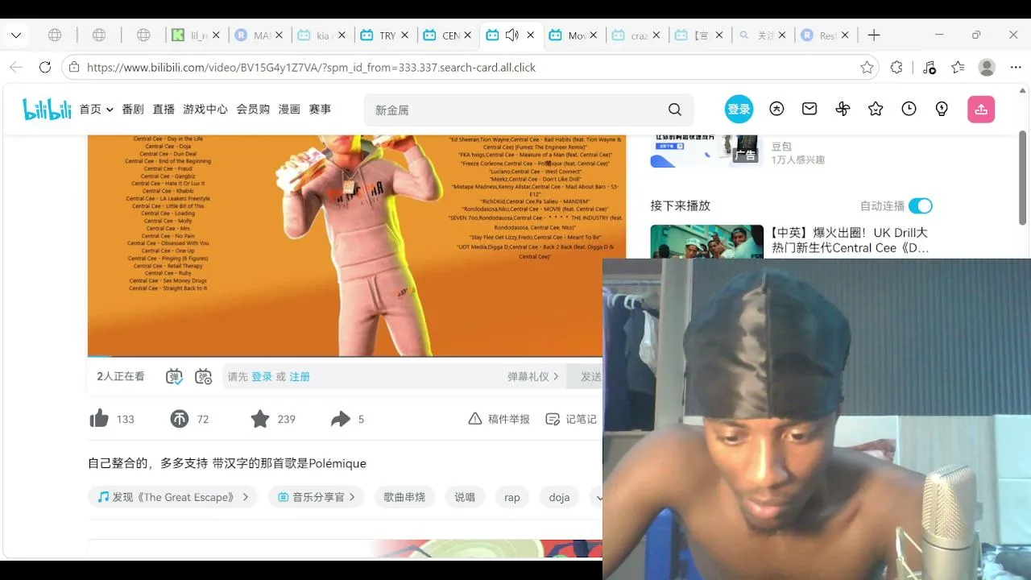Image resolution: width=1031 pixels, height=580 pixels.
Task: Expand 弹幕礼仪 chevron
Action: tap(556, 376)
